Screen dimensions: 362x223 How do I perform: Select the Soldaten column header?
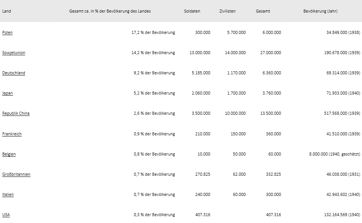[192, 11]
